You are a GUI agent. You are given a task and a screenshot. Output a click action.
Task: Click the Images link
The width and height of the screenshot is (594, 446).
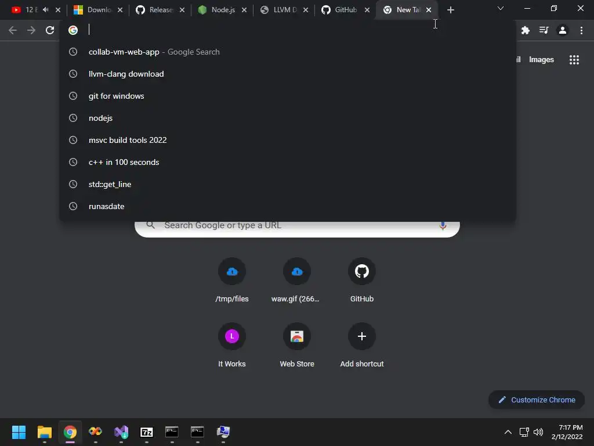(x=541, y=60)
